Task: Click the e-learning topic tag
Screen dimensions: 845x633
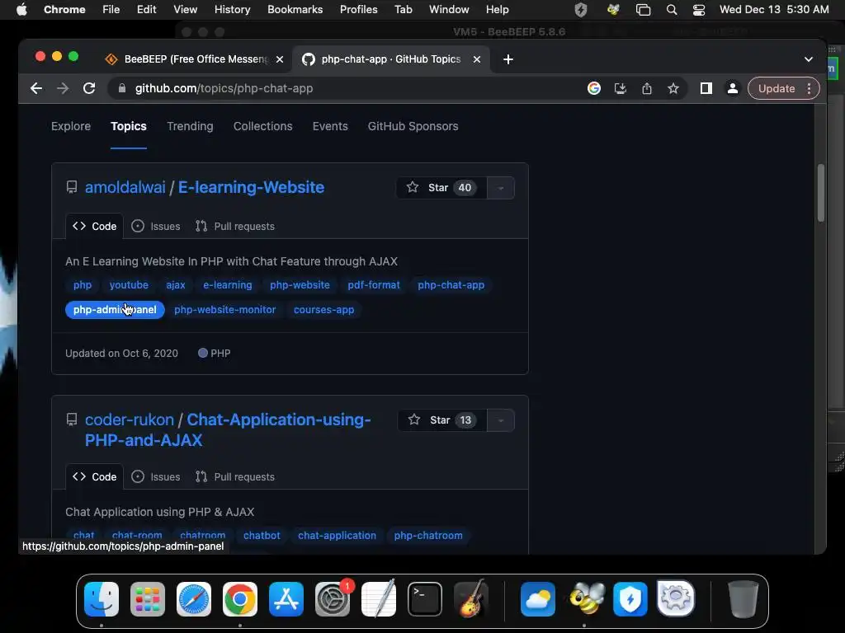Action: pos(228,284)
